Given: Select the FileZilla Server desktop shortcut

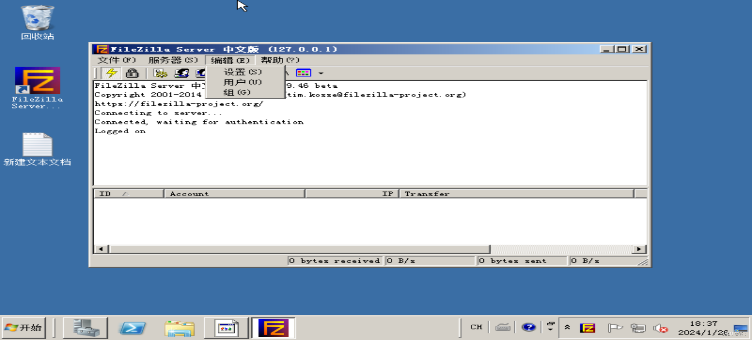Looking at the screenshot, I should pyautogui.click(x=37, y=88).
